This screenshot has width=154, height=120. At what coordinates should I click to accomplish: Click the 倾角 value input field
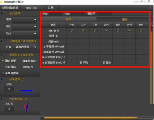point(9,89)
